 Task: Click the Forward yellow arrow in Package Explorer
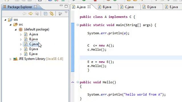coord(30,14)
